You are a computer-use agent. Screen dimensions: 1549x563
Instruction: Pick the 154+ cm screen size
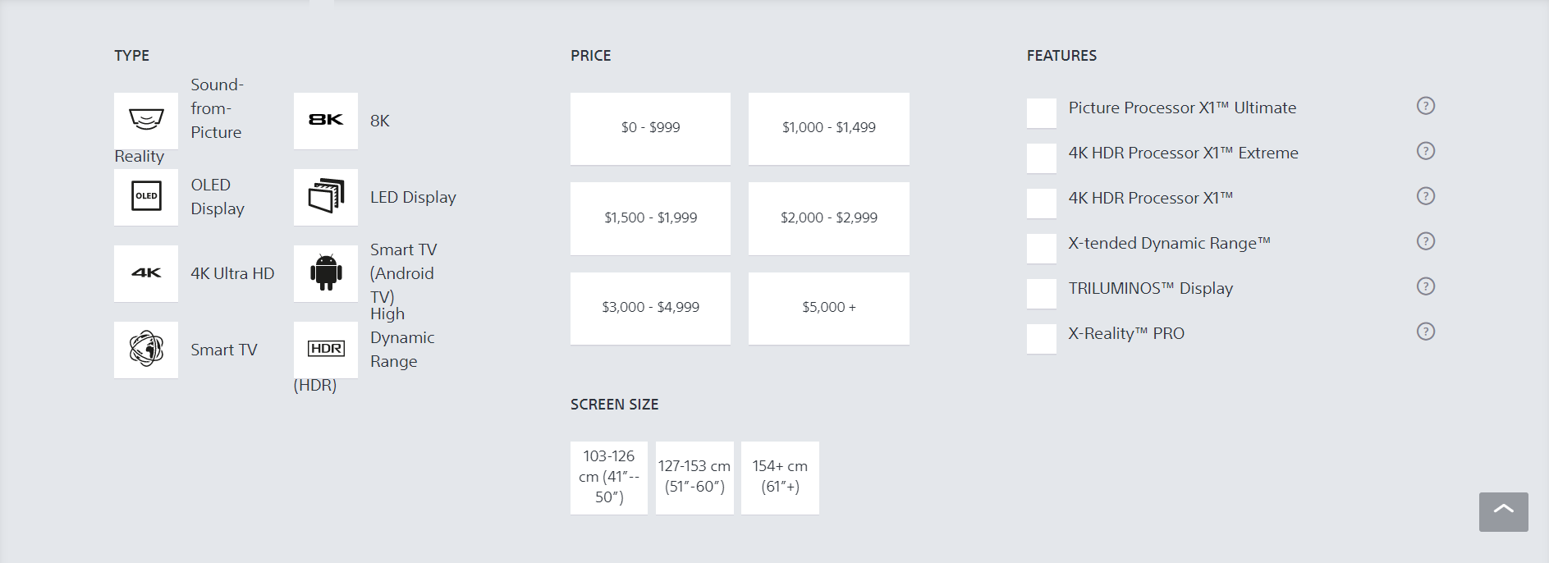tap(780, 478)
